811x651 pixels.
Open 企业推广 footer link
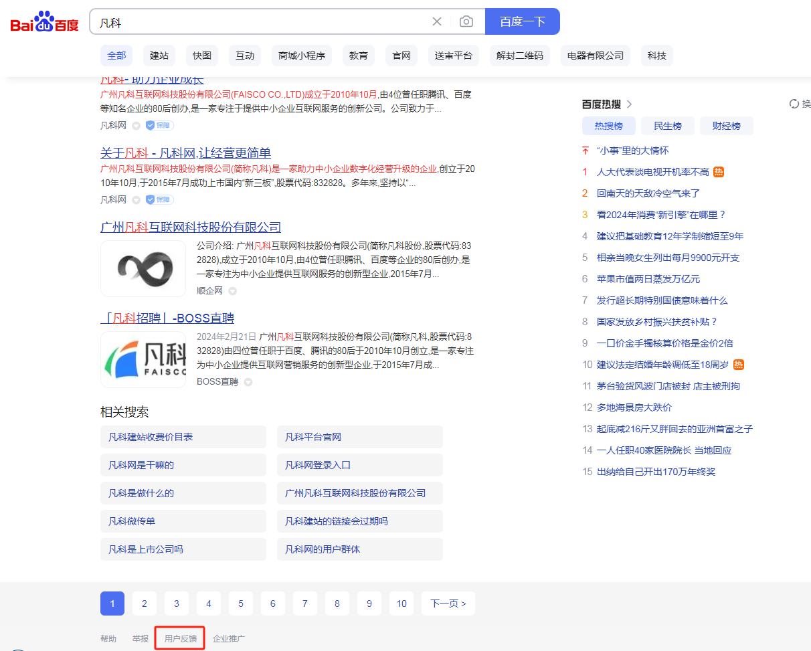[x=229, y=639]
